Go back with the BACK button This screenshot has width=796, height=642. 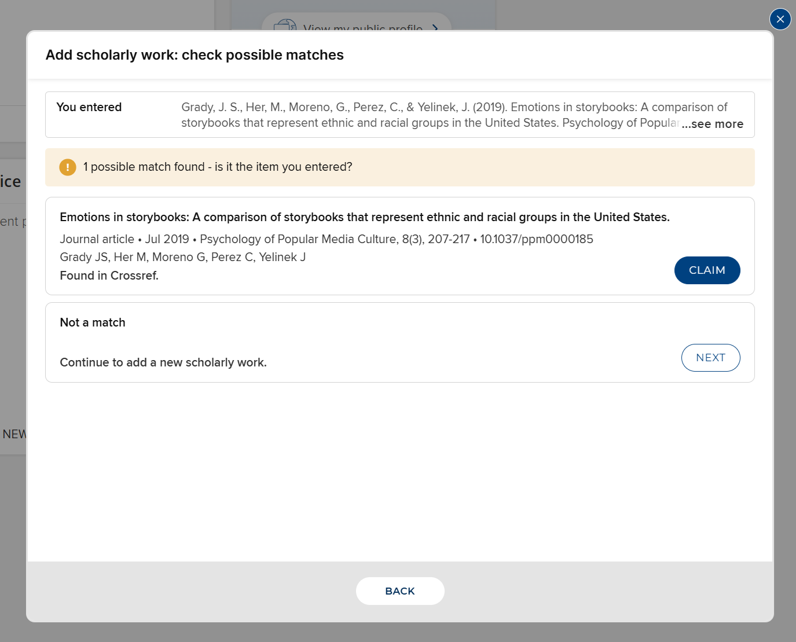400,591
